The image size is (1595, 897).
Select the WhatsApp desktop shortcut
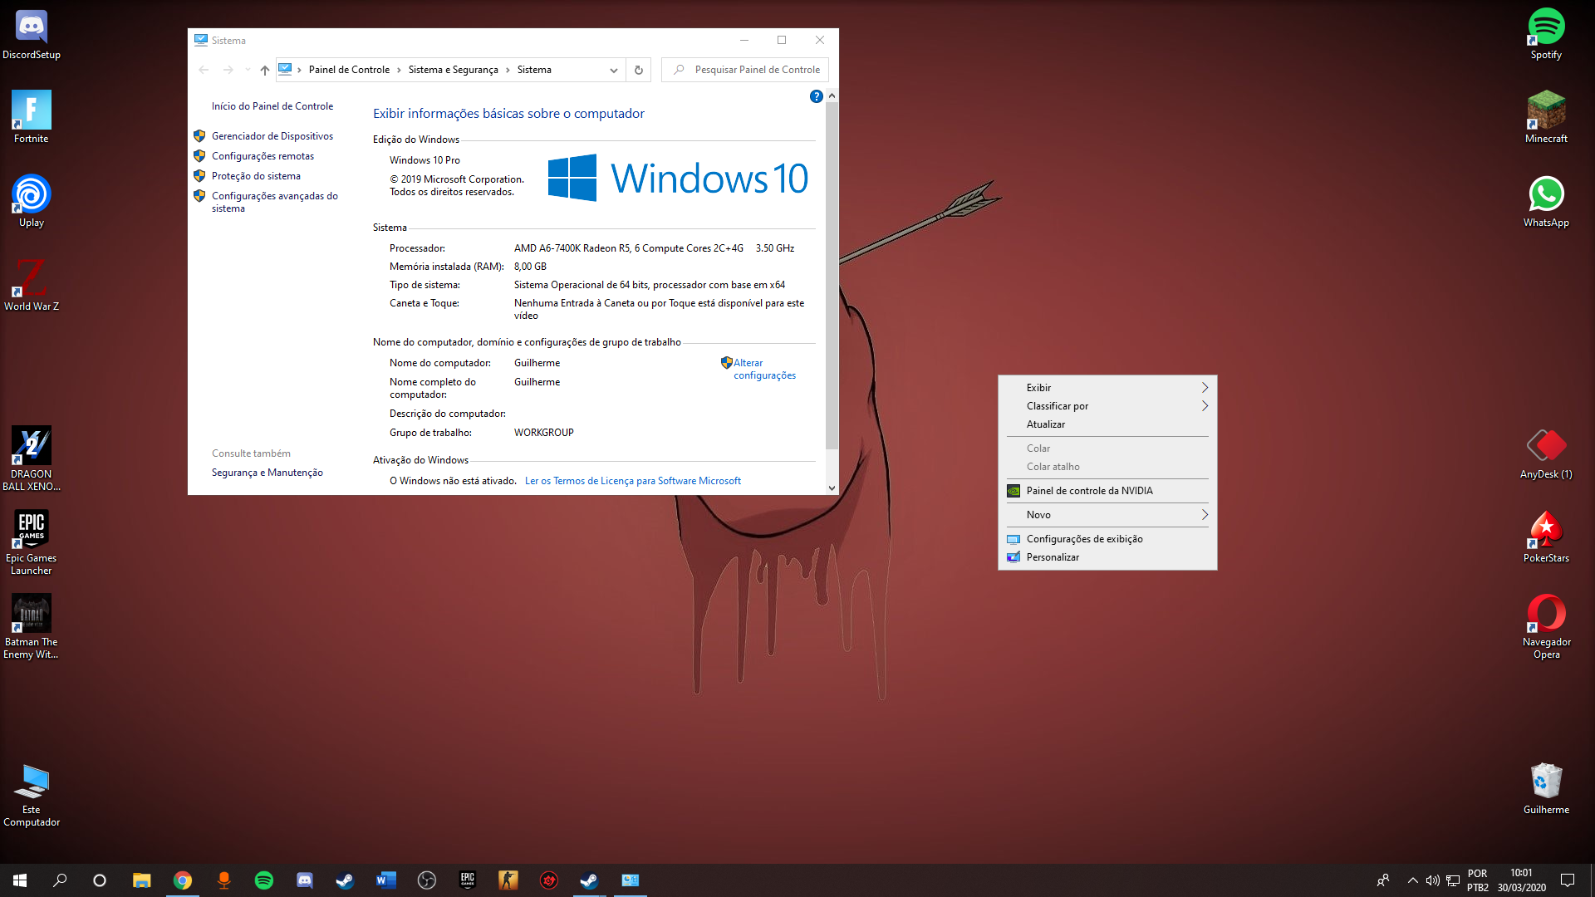click(x=1546, y=201)
